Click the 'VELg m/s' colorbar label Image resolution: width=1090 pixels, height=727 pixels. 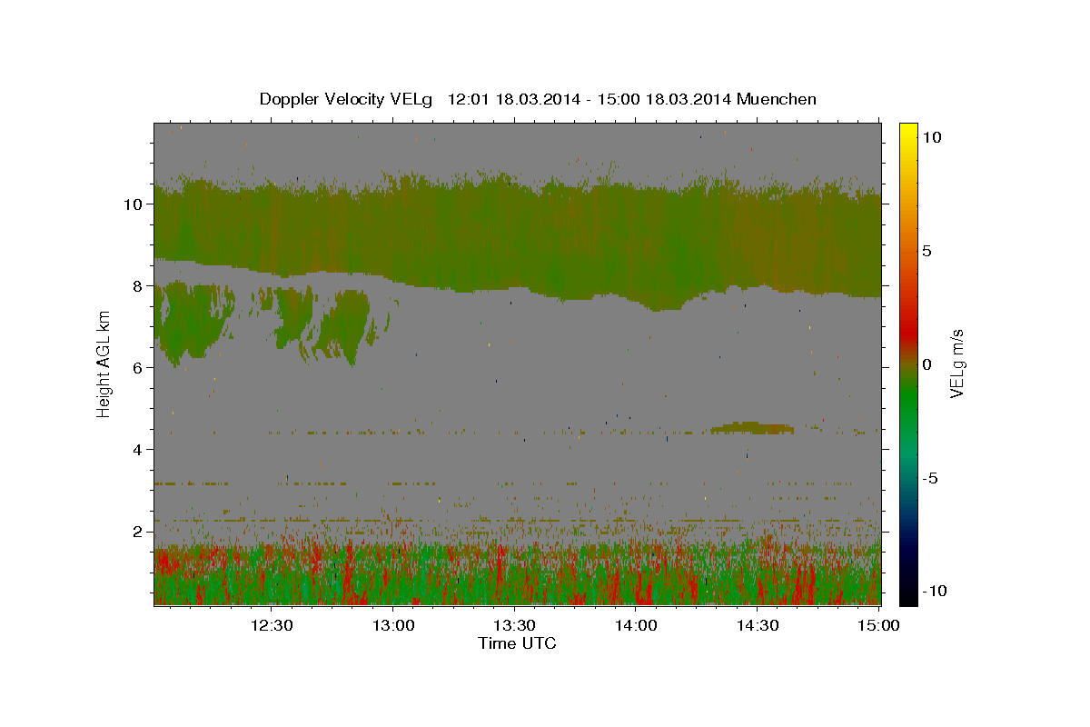[956, 363]
